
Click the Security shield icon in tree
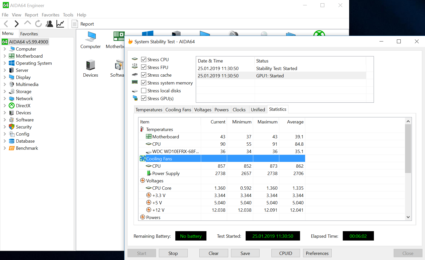(12, 127)
